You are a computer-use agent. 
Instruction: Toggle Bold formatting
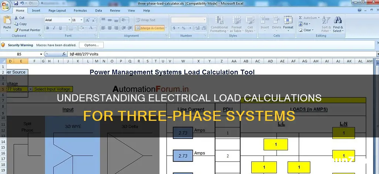(x=48, y=28)
